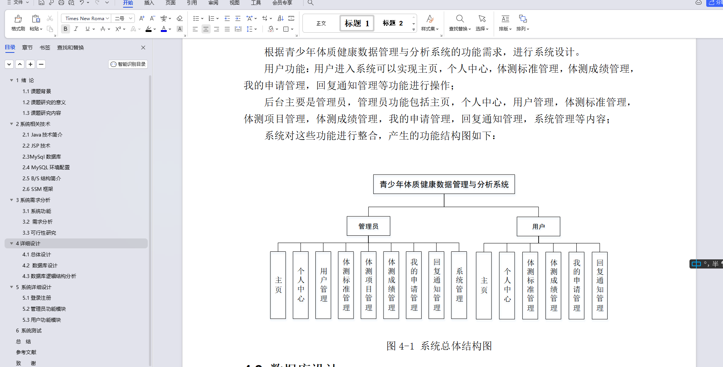Toggle italic formatting
Viewport: 723px width, 367px height.
point(76,29)
